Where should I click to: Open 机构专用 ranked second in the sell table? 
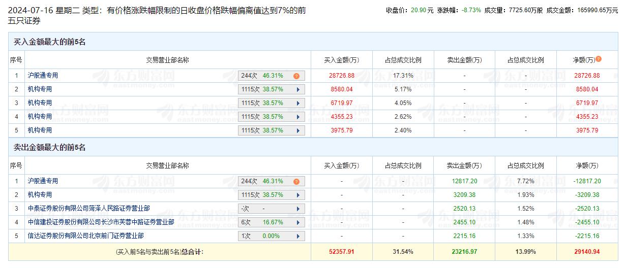coord(40,194)
